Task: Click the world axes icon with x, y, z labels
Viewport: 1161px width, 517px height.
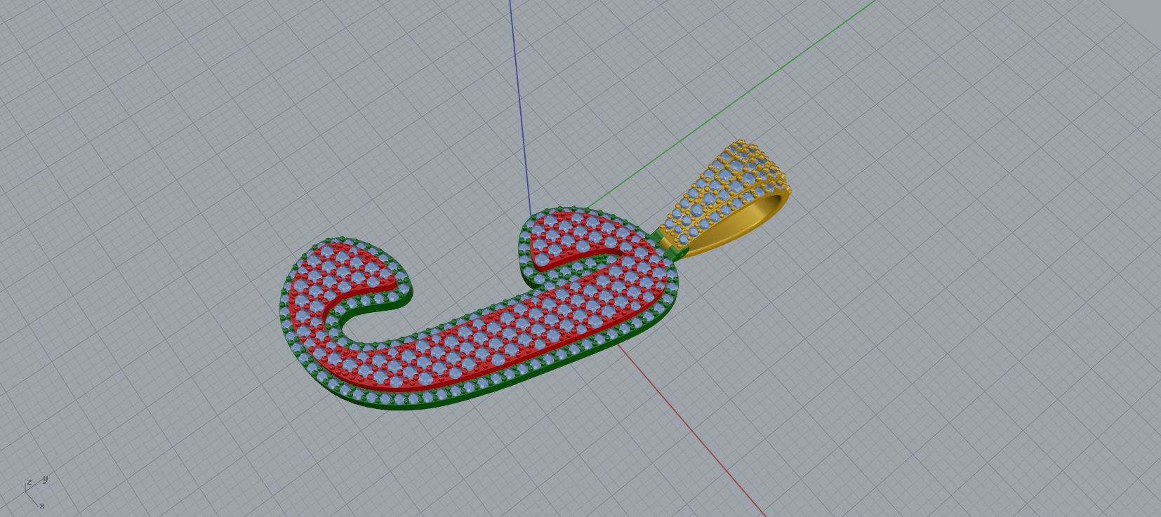Action: [x=35, y=492]
